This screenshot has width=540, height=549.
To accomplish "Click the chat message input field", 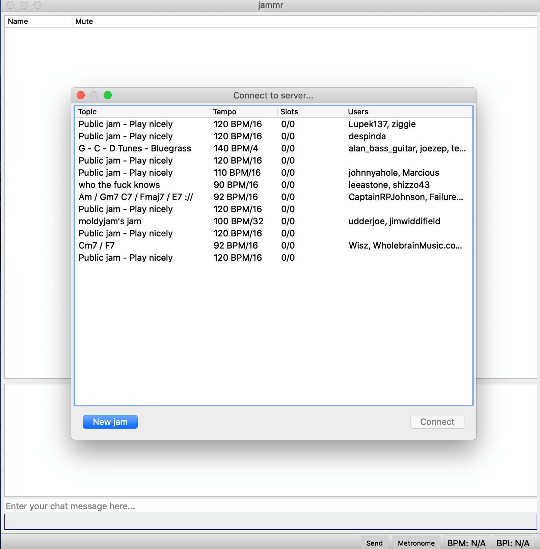I will coord(270,506).
